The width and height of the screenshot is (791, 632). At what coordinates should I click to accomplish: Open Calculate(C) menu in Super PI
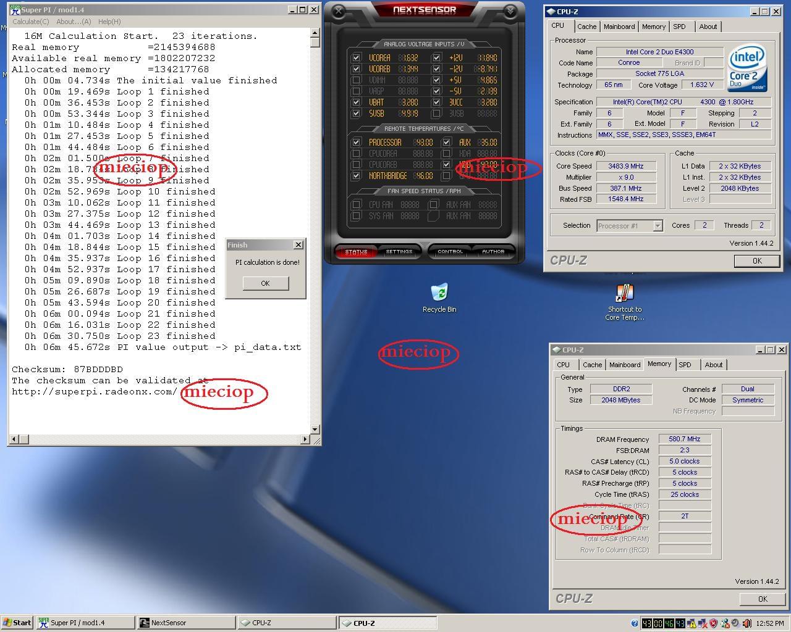31,22
